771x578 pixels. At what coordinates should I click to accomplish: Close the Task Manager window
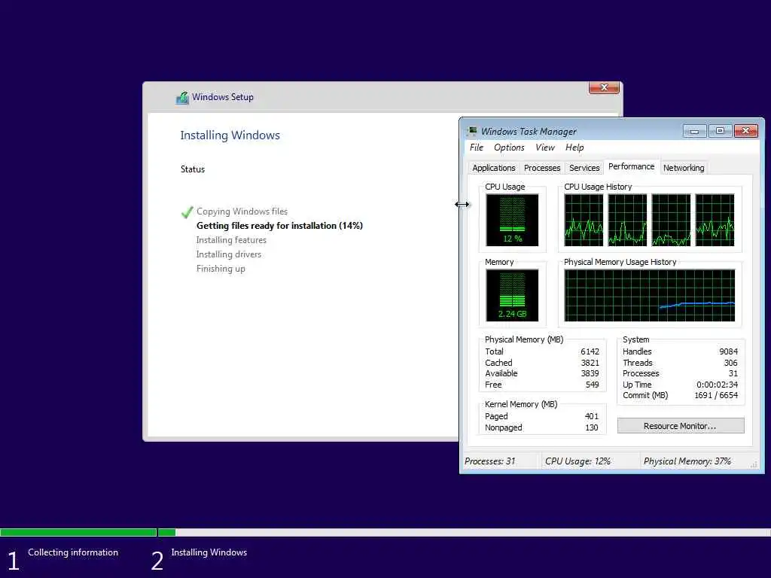tap(746, 131)
